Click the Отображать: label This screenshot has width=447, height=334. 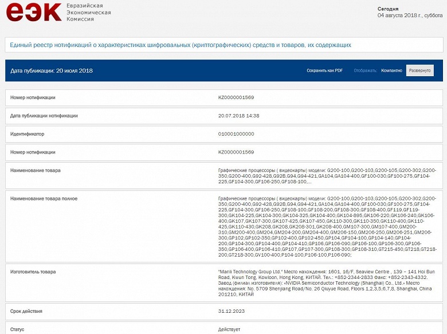[366, 70]
